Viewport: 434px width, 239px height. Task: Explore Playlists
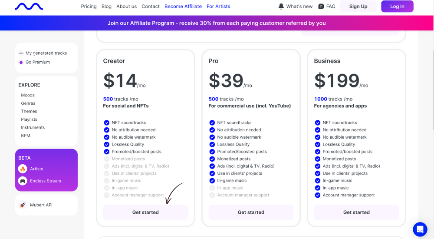coord(29,119)
